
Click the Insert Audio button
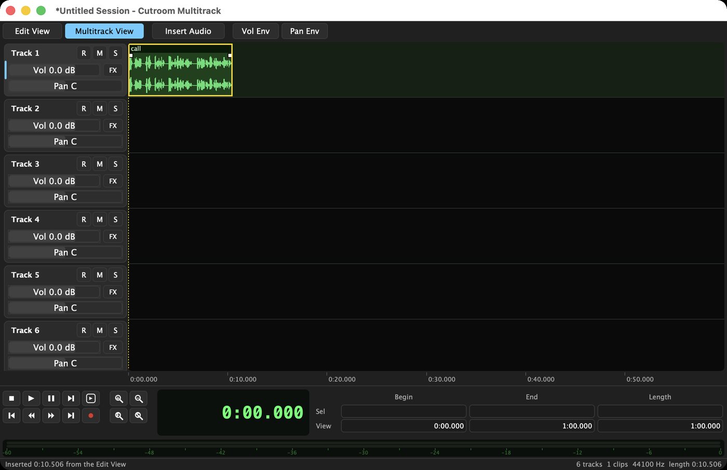click(x=188, y=31)
